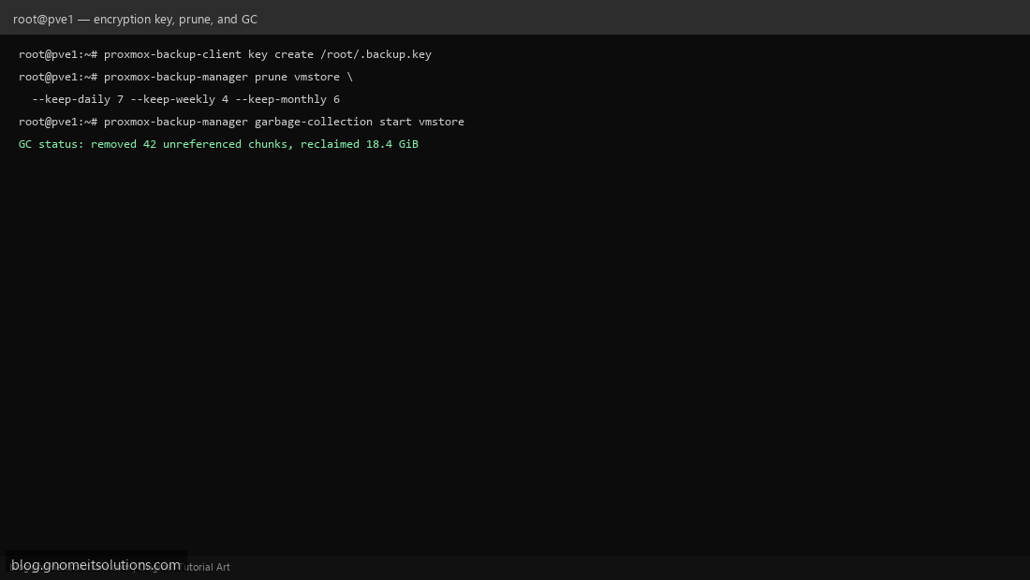
Task: Select the 'proxmox-backup-manager garbage-collection start vmstore' command line
Action: [x=241, y=122]
